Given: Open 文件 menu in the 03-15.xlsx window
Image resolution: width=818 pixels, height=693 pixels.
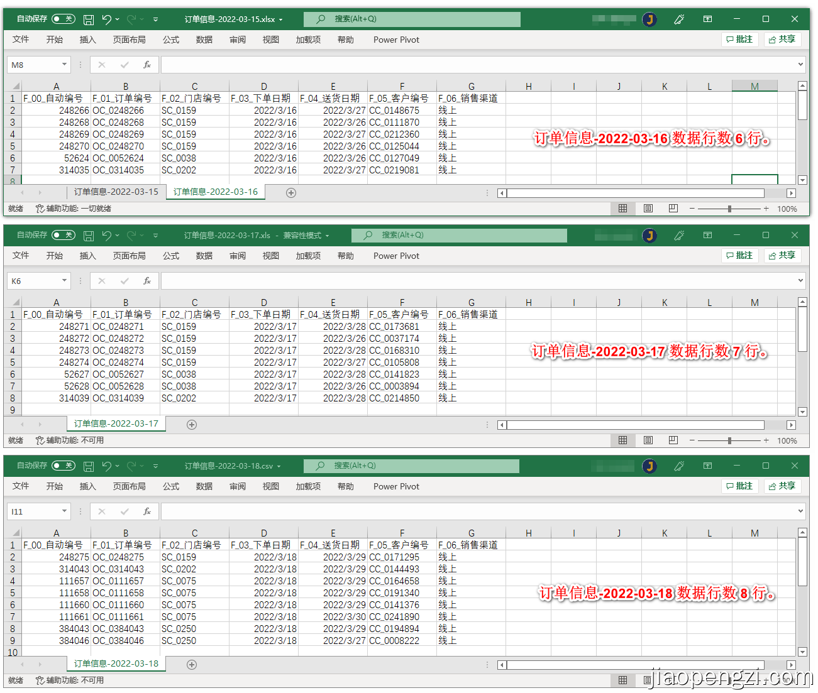Looking at the screenshot, I should point(21,40).
